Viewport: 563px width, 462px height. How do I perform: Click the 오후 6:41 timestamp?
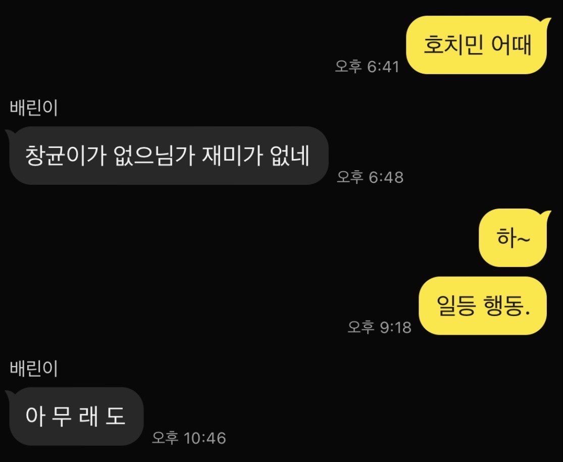(367, 67)
